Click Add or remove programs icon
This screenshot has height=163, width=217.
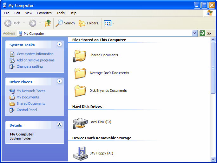coord(12,60)
